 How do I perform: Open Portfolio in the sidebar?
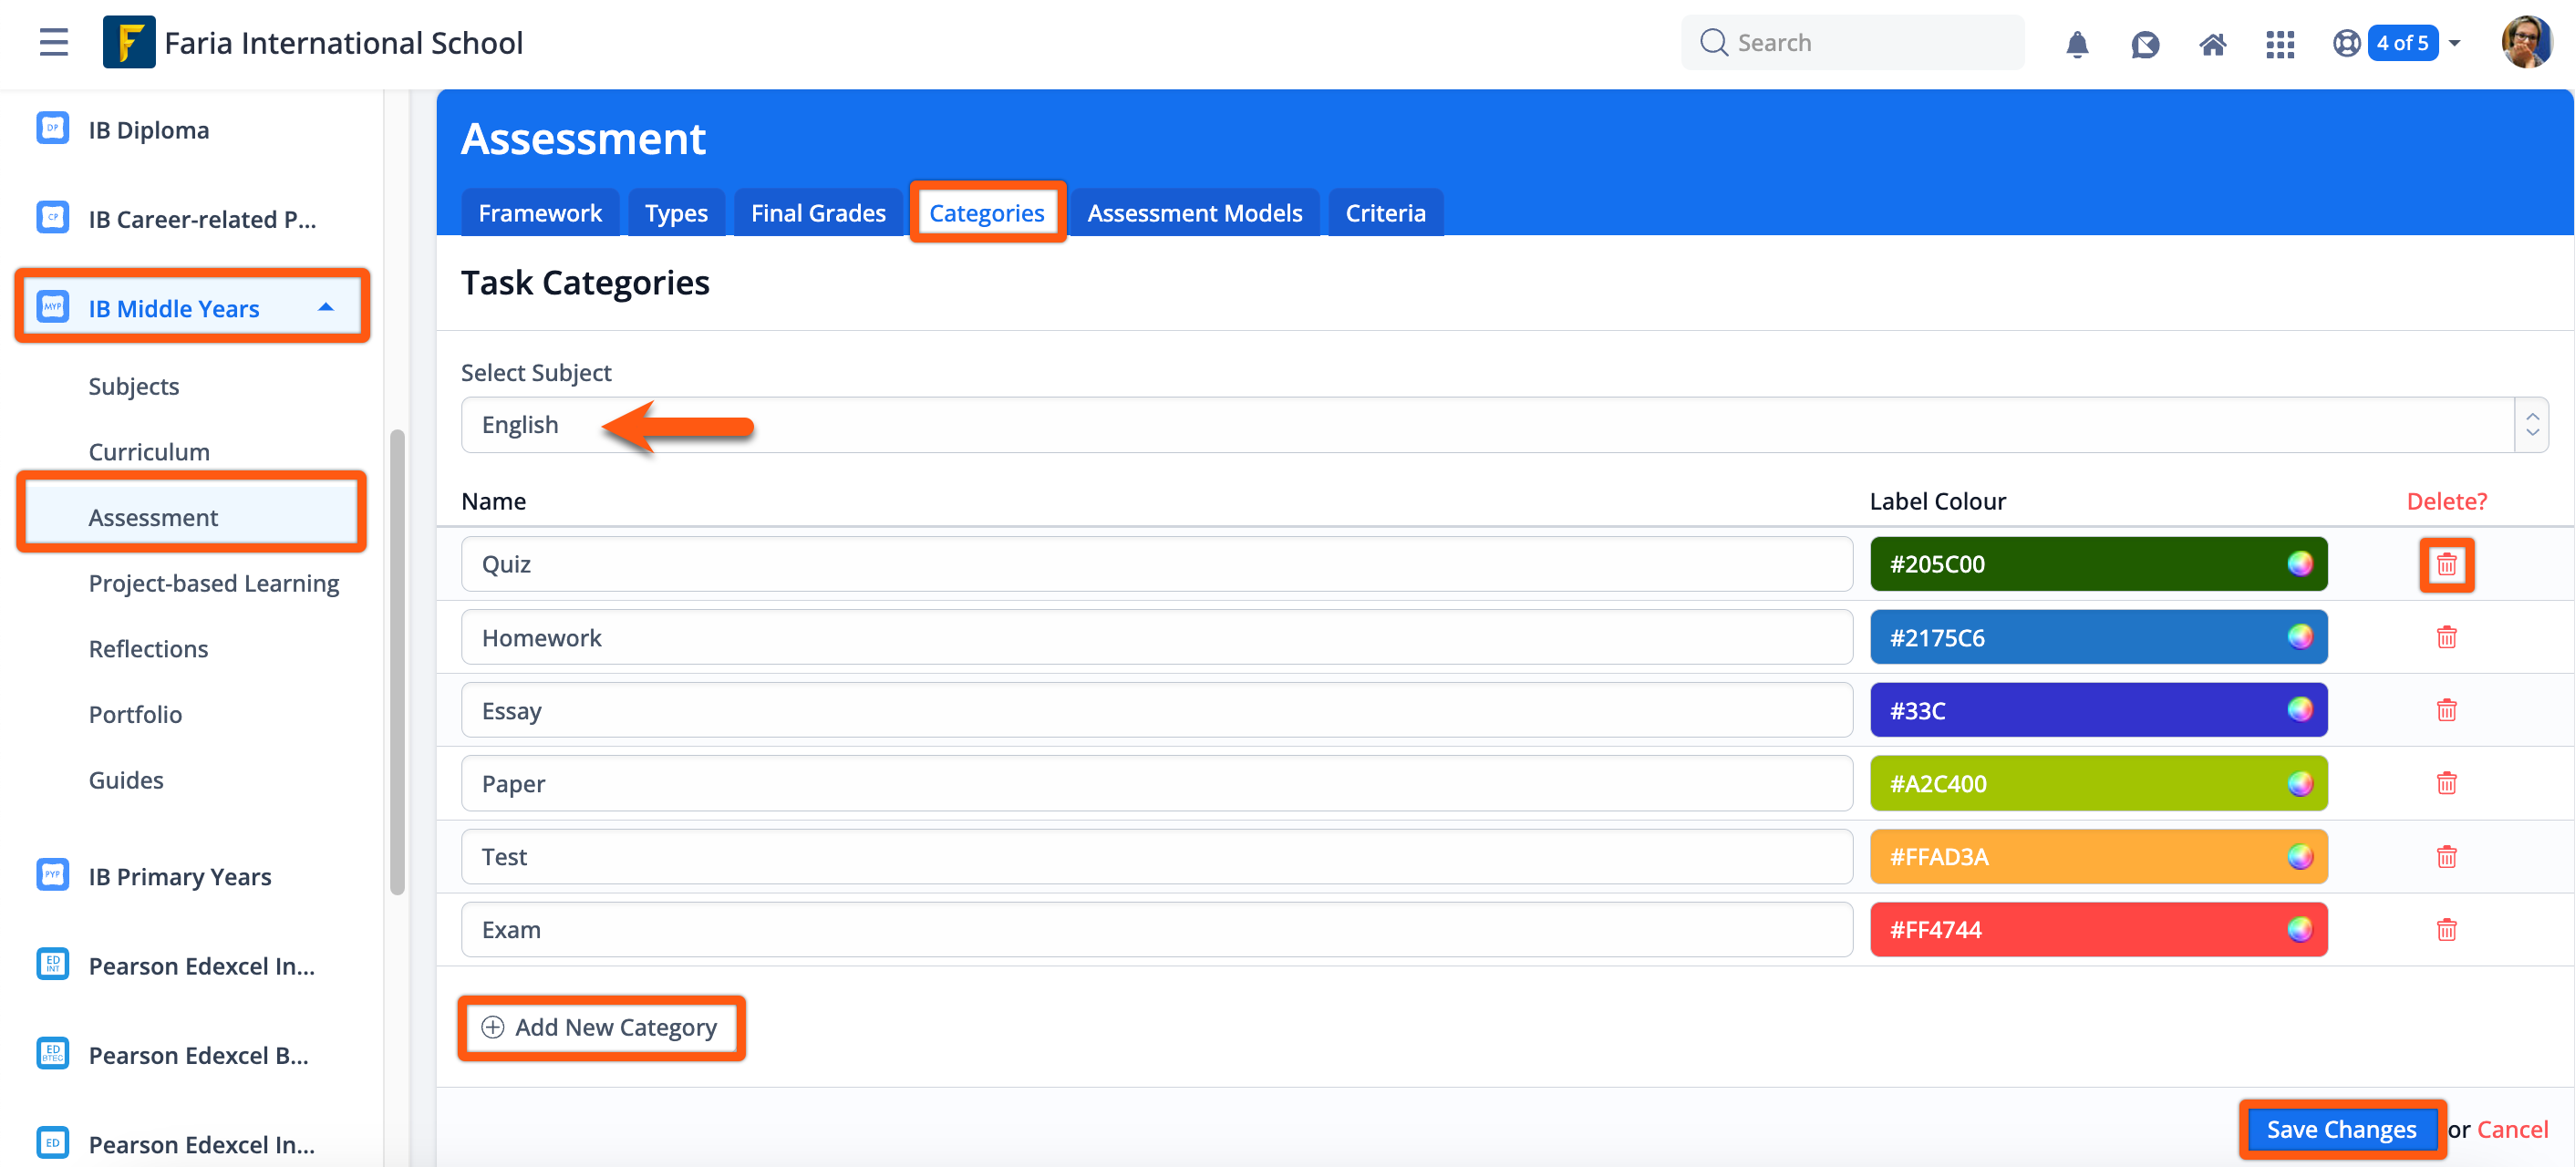(135, 715)
